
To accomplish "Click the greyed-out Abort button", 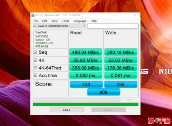I will (109, 110).
